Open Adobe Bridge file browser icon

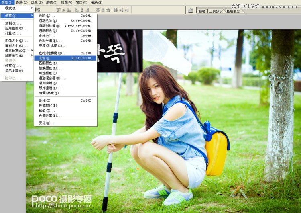[190, 10]
